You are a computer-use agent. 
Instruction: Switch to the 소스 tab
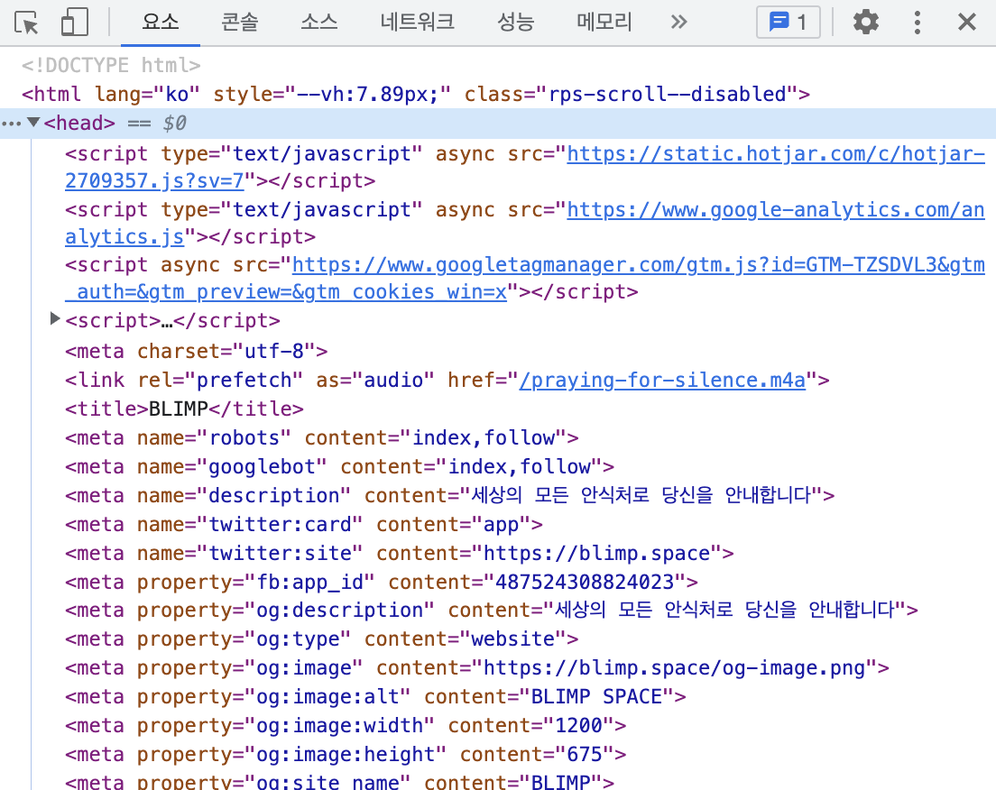[318, 23]
